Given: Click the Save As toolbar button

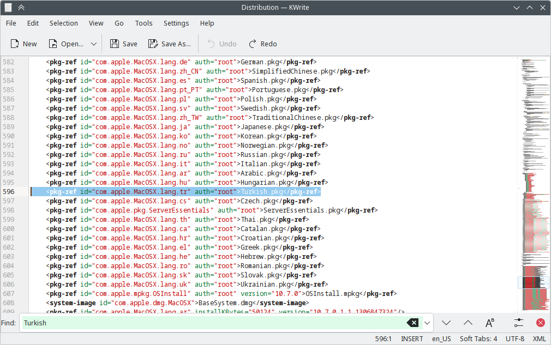Looking at the screenshot, I should pos(170,44).
